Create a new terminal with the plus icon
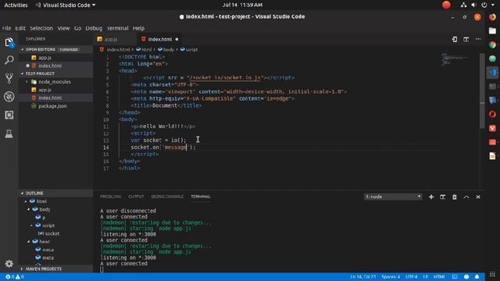This screenshot has height=281, width=500. coord(431,197)
